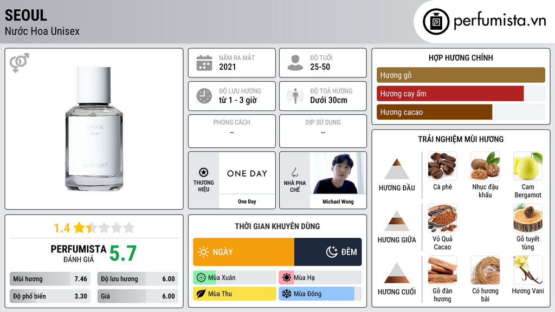This screenshot has height=312, width=555.
Task: Click the Michael Wong name link
Action: (x=338, y=201)
